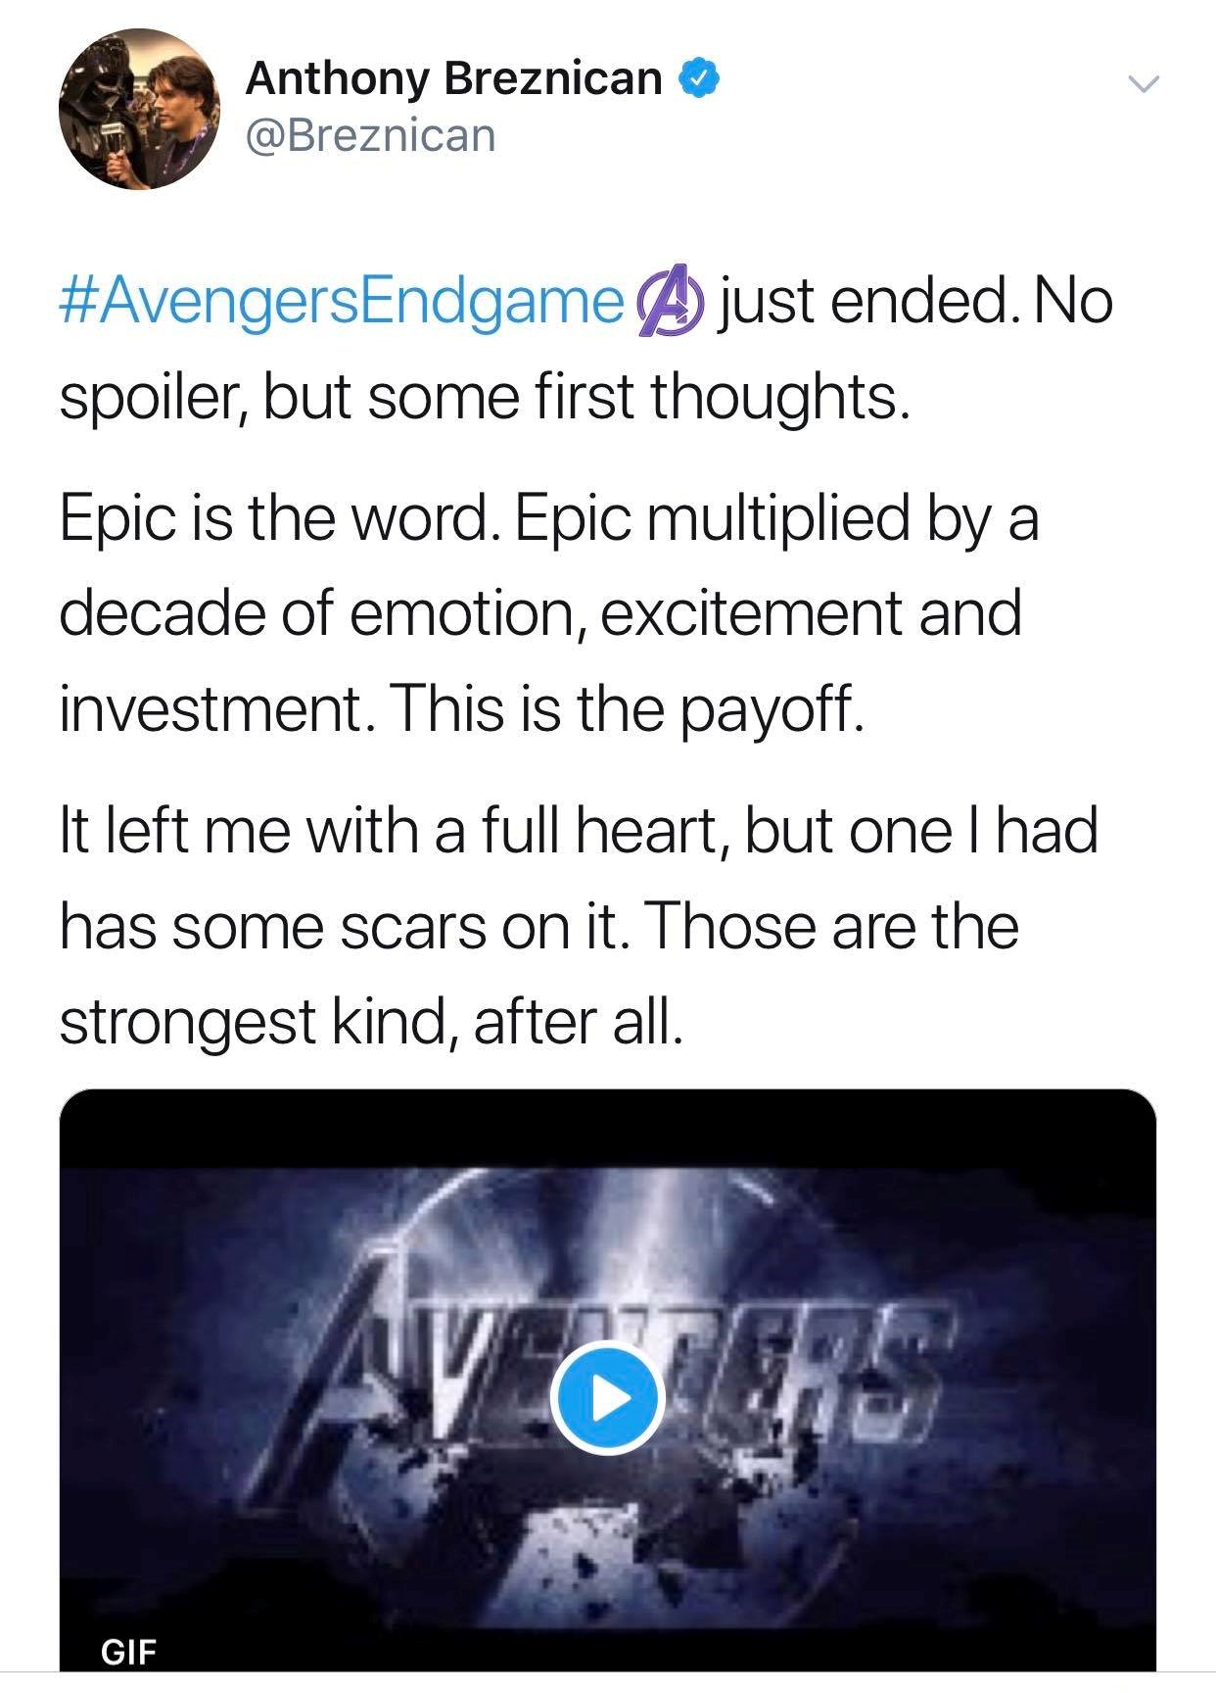Click the @Breznican handle

(x=370, y=136)
